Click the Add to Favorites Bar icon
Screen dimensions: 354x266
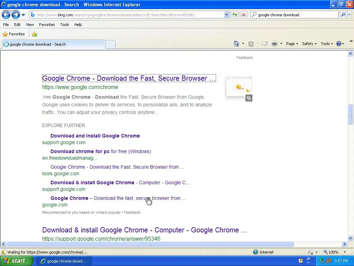(35, 34)
